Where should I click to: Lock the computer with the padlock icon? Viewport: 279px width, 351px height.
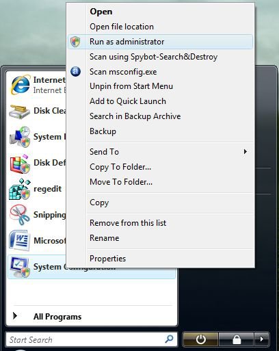(x=237, y=339)
